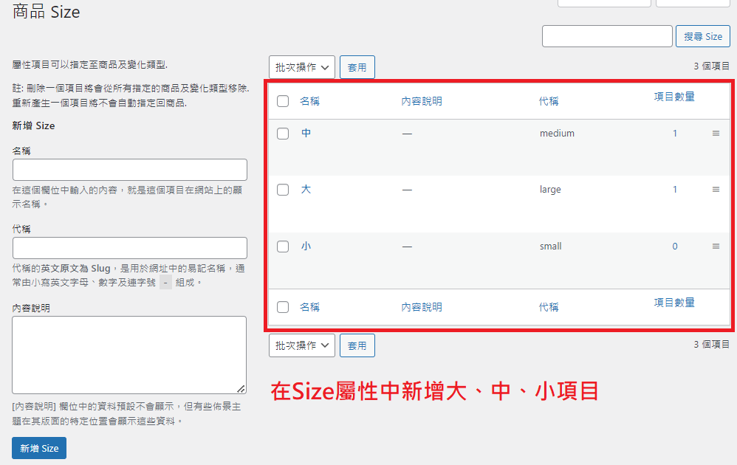Click the drag handle icon for 小 row
This screenshot has width=737, height=465.
[x=716, y=247]
